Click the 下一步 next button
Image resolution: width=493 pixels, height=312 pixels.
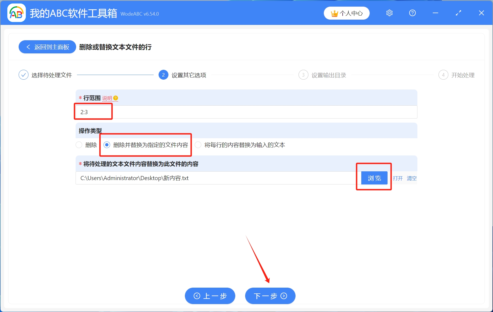(270, 296)
